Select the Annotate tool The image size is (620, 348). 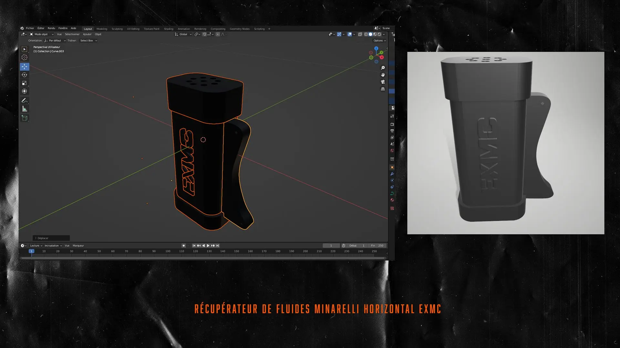click(x=25, y=101)
